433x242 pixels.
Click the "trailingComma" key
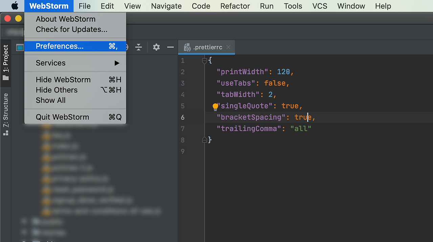tap(249, 129)
